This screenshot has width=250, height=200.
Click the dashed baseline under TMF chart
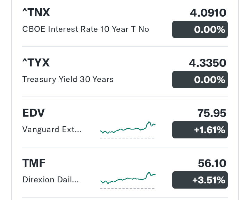[x=127, y=188]
